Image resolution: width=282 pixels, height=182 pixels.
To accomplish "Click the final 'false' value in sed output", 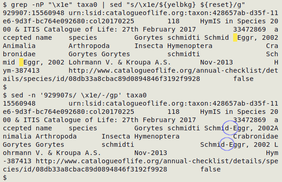I will click(211, 169).
